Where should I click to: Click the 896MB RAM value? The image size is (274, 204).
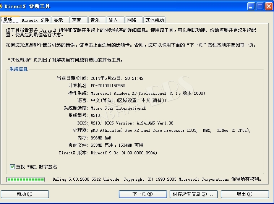101,138
